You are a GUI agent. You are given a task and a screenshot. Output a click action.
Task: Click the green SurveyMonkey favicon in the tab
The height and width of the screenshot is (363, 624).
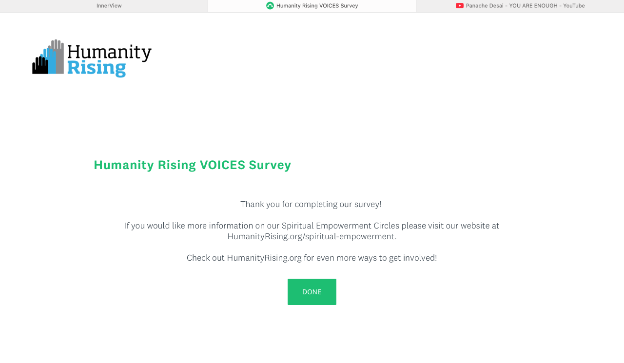[x=270, y=6]
